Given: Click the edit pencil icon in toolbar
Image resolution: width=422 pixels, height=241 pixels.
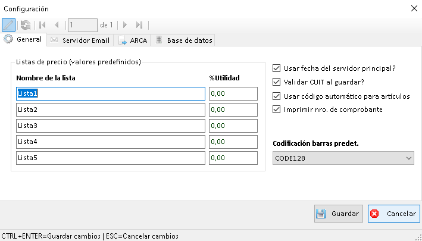Looking at the screenshot, I should pos(9,25).
